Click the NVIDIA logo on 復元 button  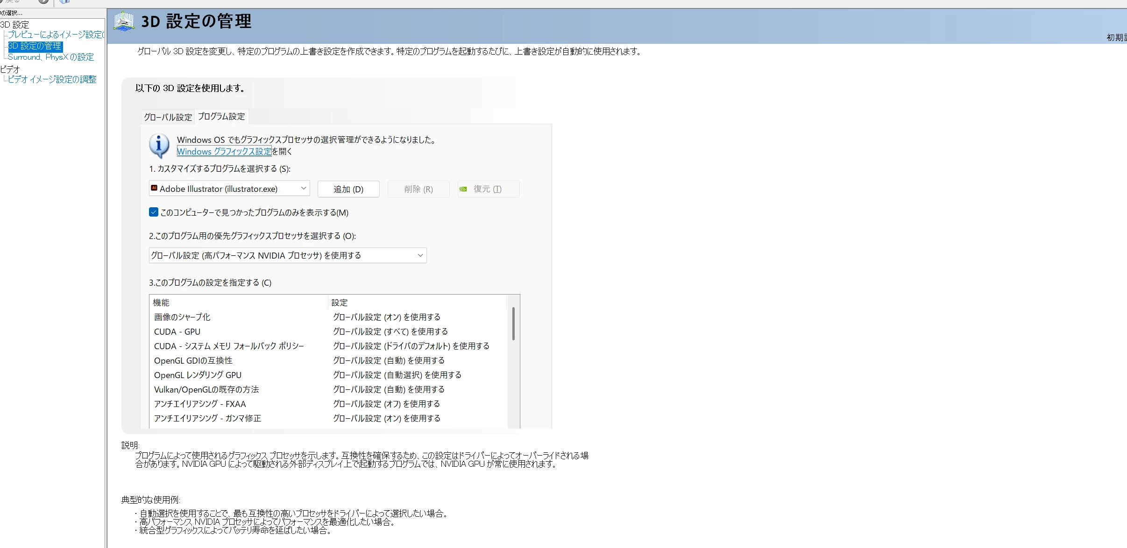click(463, 189)
